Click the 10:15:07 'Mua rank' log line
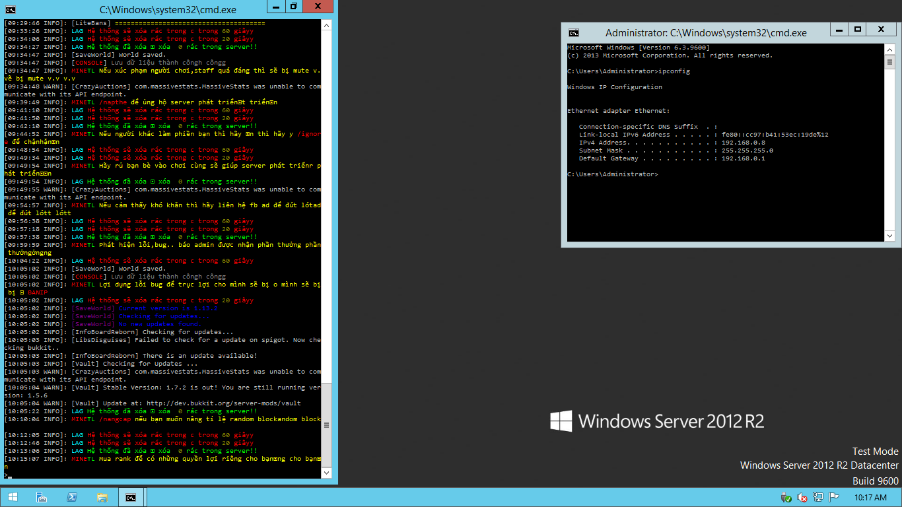Viewport: 902px width, 507px height. click(x=162, y=462)
